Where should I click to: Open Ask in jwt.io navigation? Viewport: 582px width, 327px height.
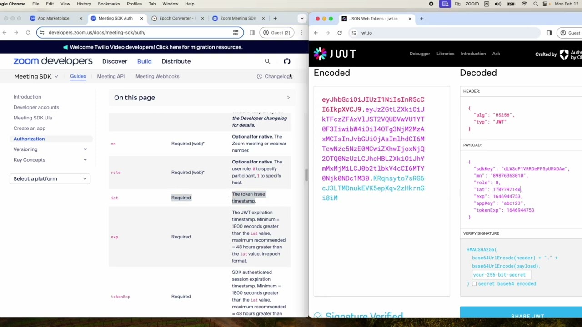(496, 54)
